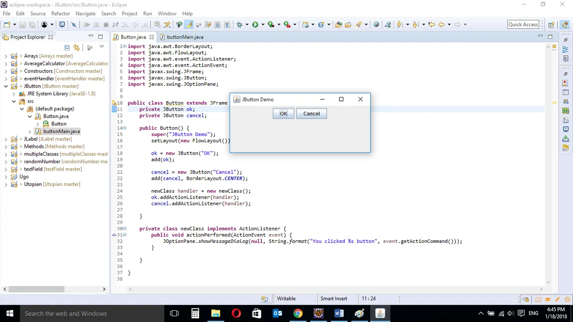
Task: Click the Previous Annotation up-arrow icon
Action: pos(415,25)
